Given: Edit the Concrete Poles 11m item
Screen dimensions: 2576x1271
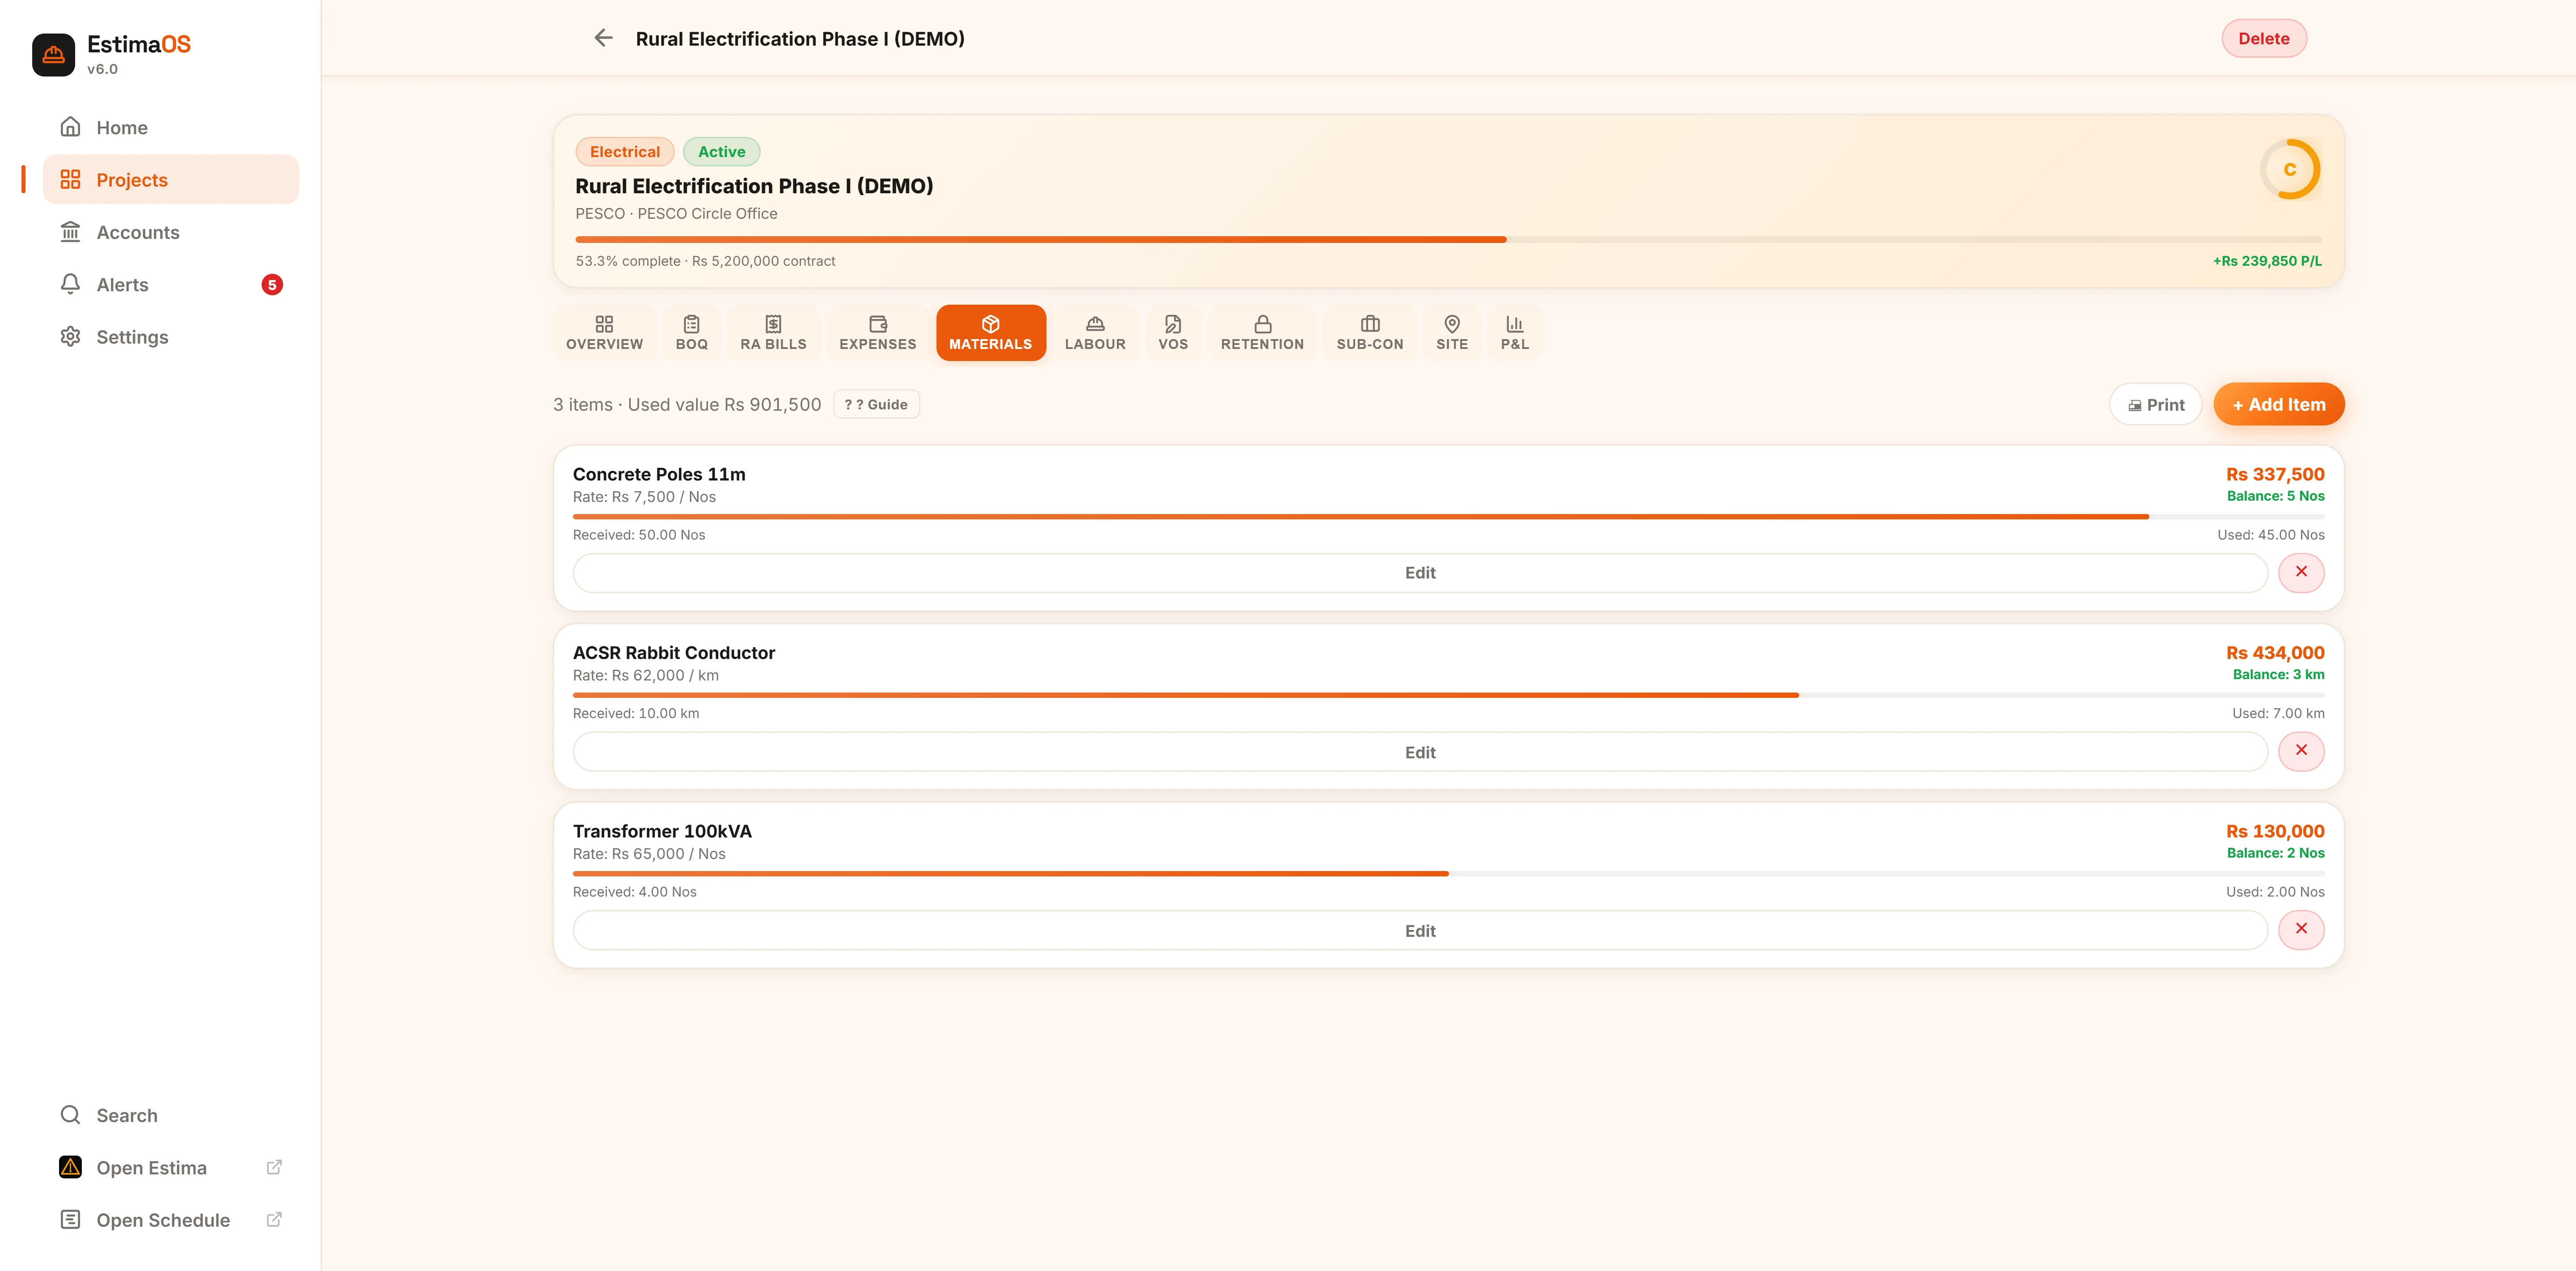Looking at the screenshot, I should (x=1419, y=573).
